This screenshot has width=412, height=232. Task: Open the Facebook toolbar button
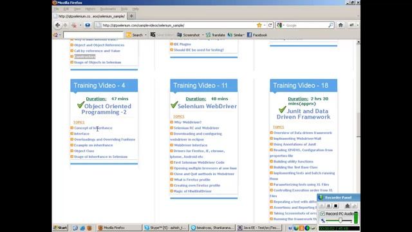click(257, 35)
